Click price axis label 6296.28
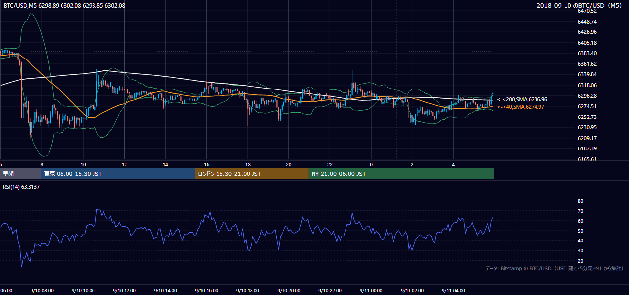This screenshot has height=295, width=629. click(x=587, y=96)
